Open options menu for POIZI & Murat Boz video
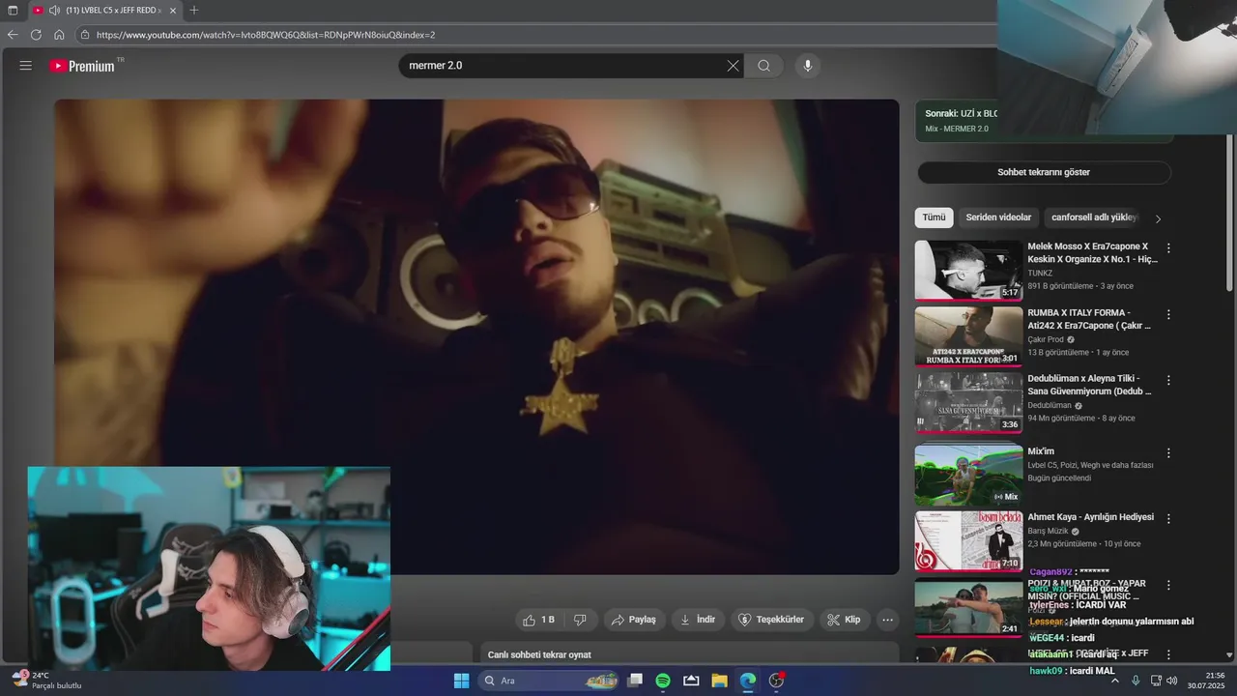 [x=1168, y=586]
